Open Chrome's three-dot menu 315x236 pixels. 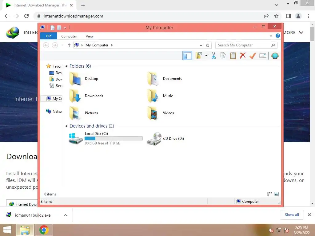tap(308, 16)
